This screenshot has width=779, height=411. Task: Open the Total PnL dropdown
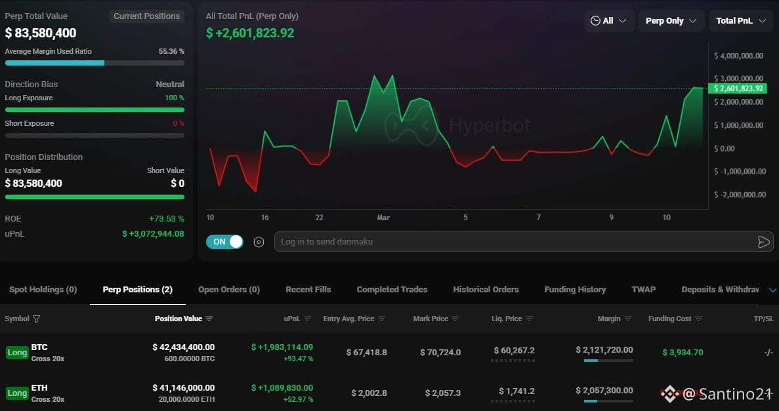(741, 21)
